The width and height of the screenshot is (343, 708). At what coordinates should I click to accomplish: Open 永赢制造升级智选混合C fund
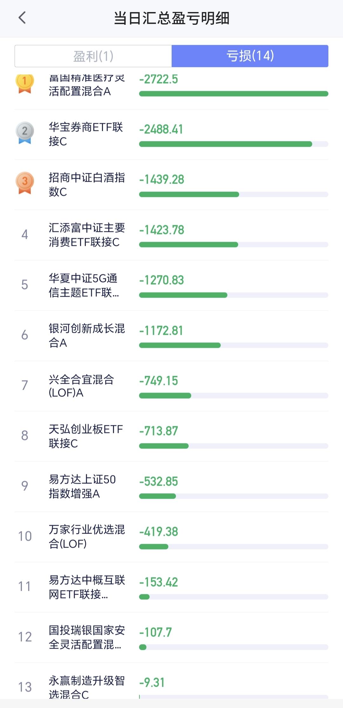tap(86, 686)
